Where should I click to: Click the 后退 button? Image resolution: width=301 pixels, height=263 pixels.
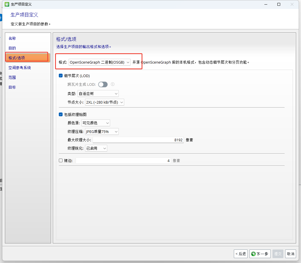[x=241, y=254]
